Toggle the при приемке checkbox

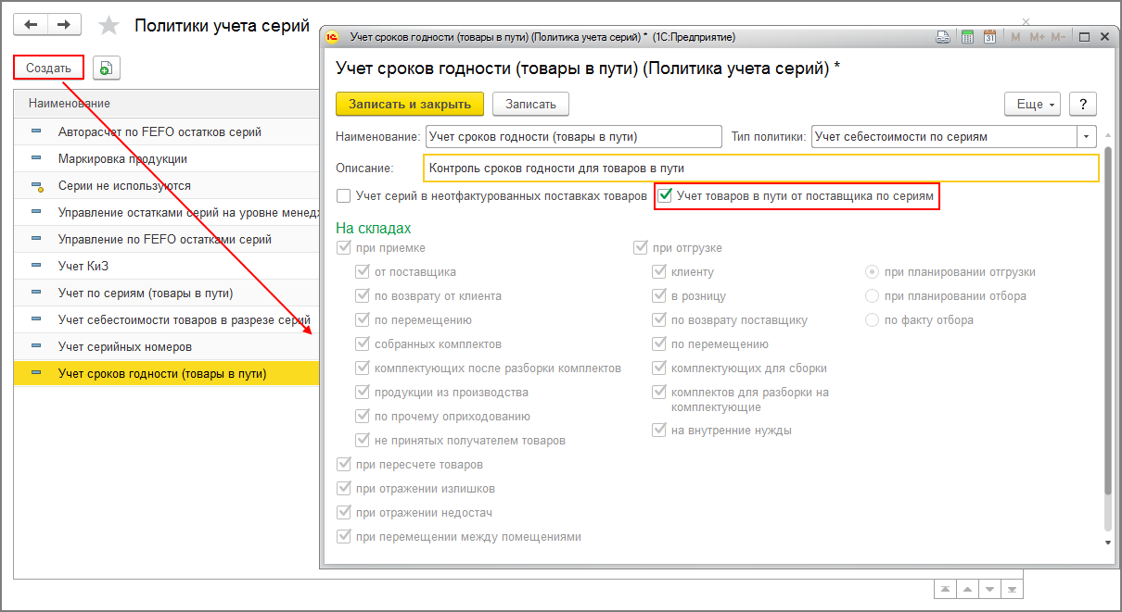pos(344,248)
